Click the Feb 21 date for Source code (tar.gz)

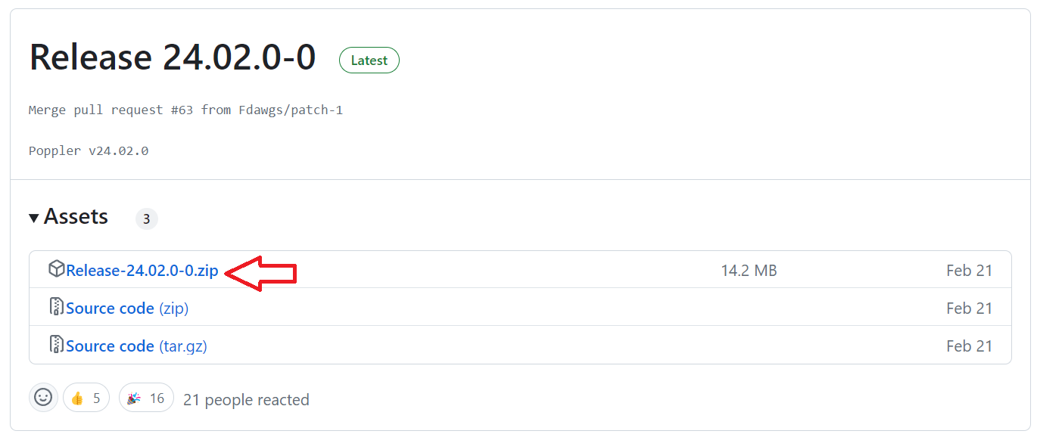point(969,346)
